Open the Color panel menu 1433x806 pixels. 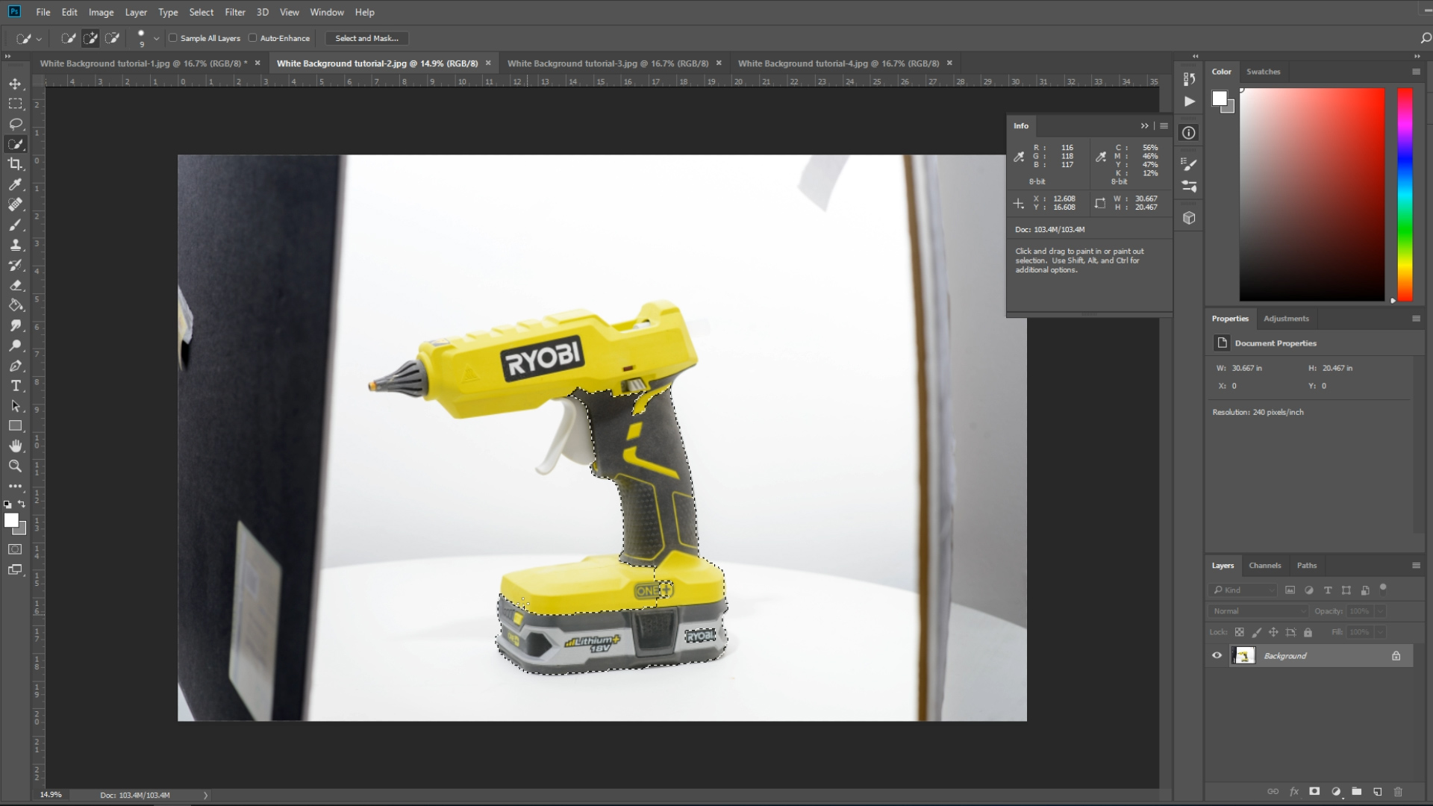(1416, 72)
